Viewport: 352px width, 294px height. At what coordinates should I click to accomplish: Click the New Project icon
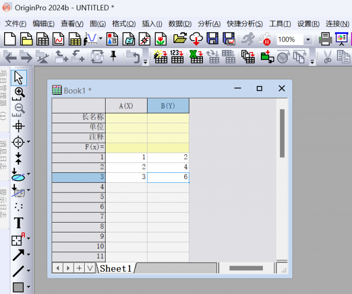tap(10, 39)
